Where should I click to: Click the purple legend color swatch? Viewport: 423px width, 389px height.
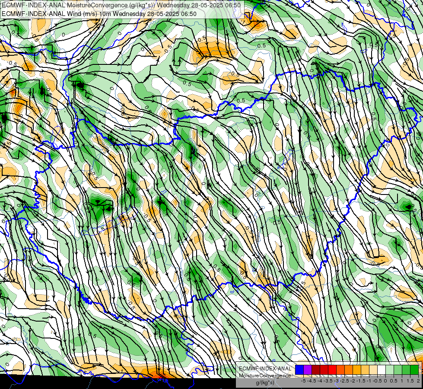pos(308,370)
